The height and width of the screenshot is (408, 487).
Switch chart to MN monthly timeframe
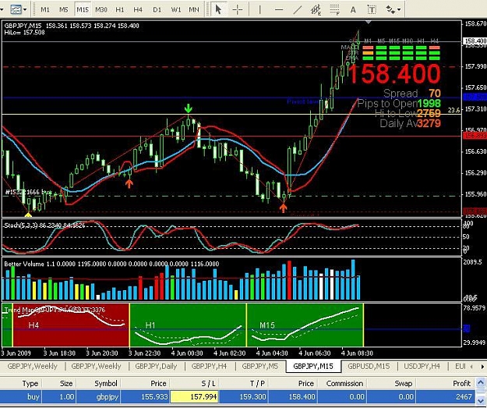point(194,9)
